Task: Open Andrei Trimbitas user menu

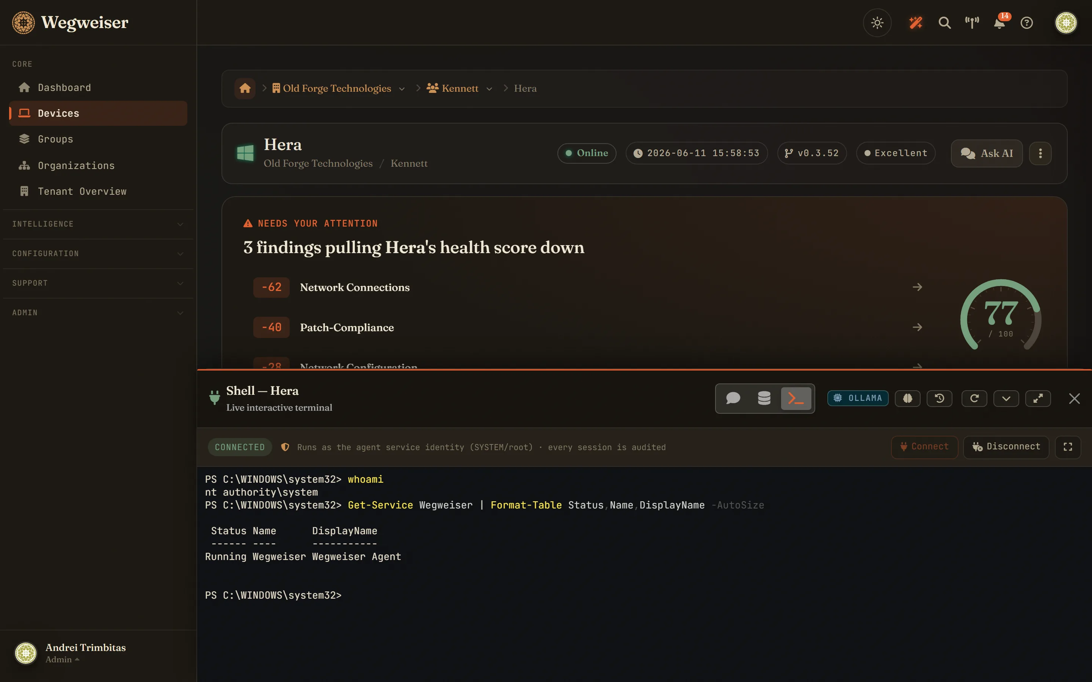Action: [71, 653]
